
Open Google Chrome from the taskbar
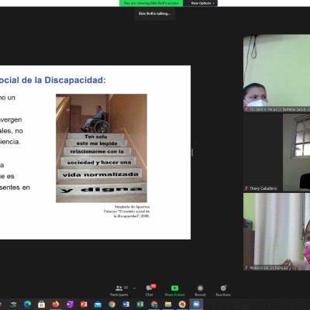[112, 305]
